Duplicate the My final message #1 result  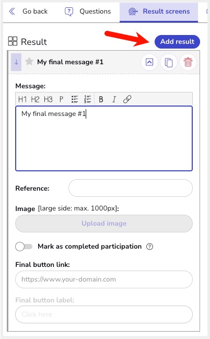pos(169,62)
